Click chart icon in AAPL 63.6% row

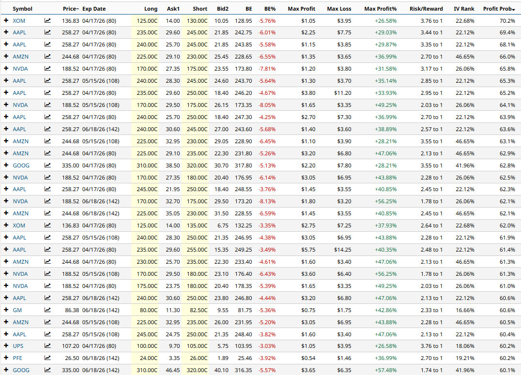pyautogui.click(x=47, y=129)
